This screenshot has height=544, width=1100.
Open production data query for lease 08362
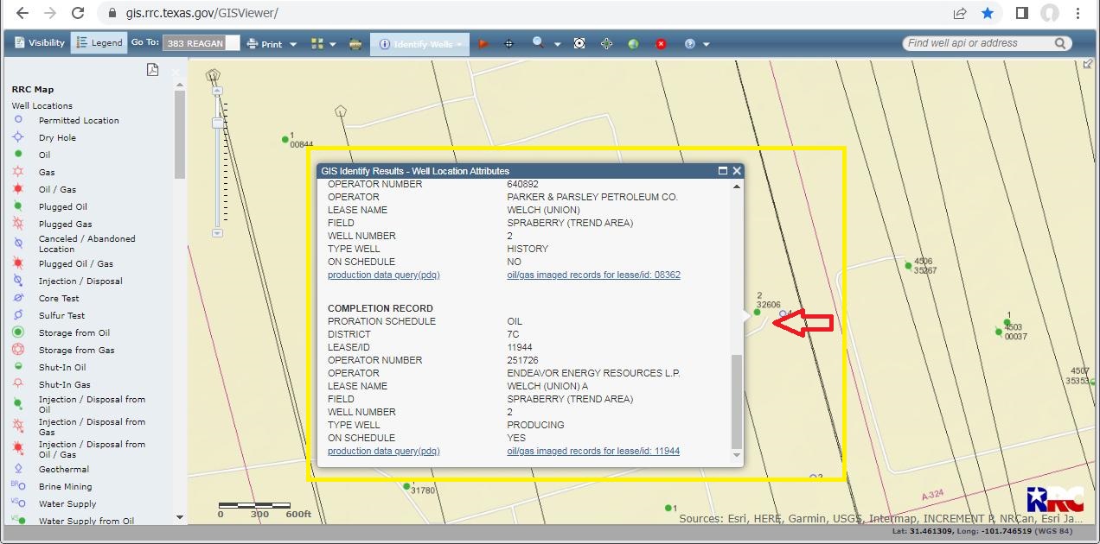coord(384,275)
